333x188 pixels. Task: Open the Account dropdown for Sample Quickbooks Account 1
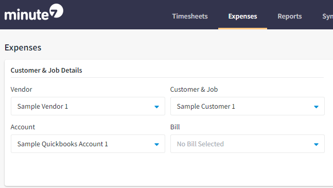[88, 144]
